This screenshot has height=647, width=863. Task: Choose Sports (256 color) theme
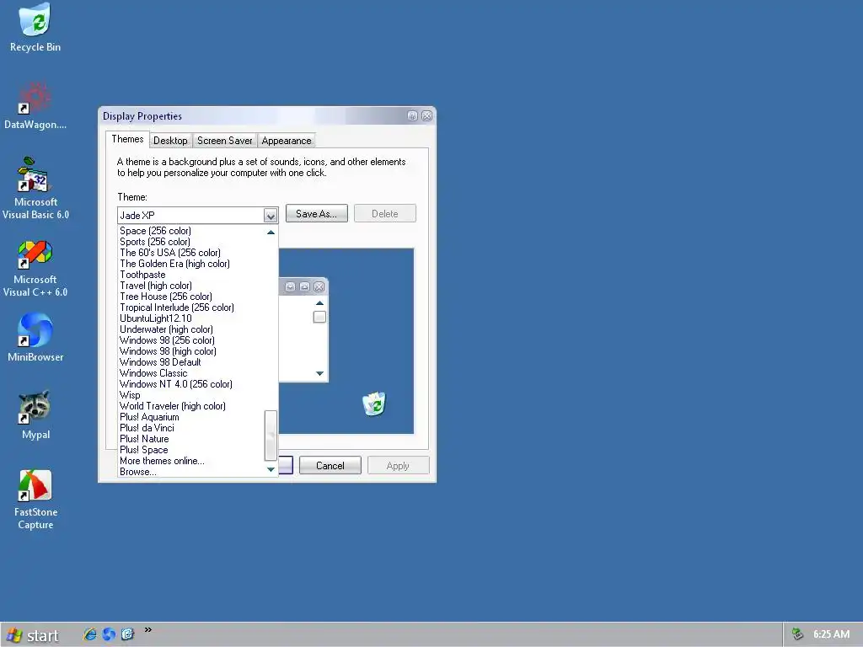click(x=191, y=242)
